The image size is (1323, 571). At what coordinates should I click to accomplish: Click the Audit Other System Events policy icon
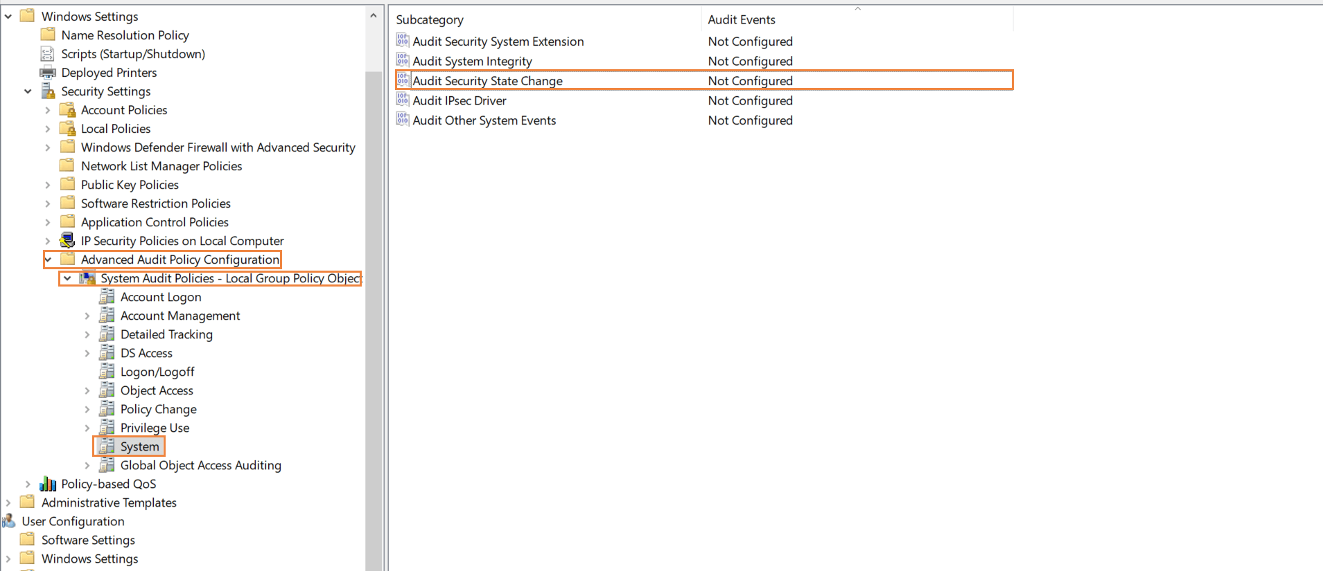[x=403, y=119]
